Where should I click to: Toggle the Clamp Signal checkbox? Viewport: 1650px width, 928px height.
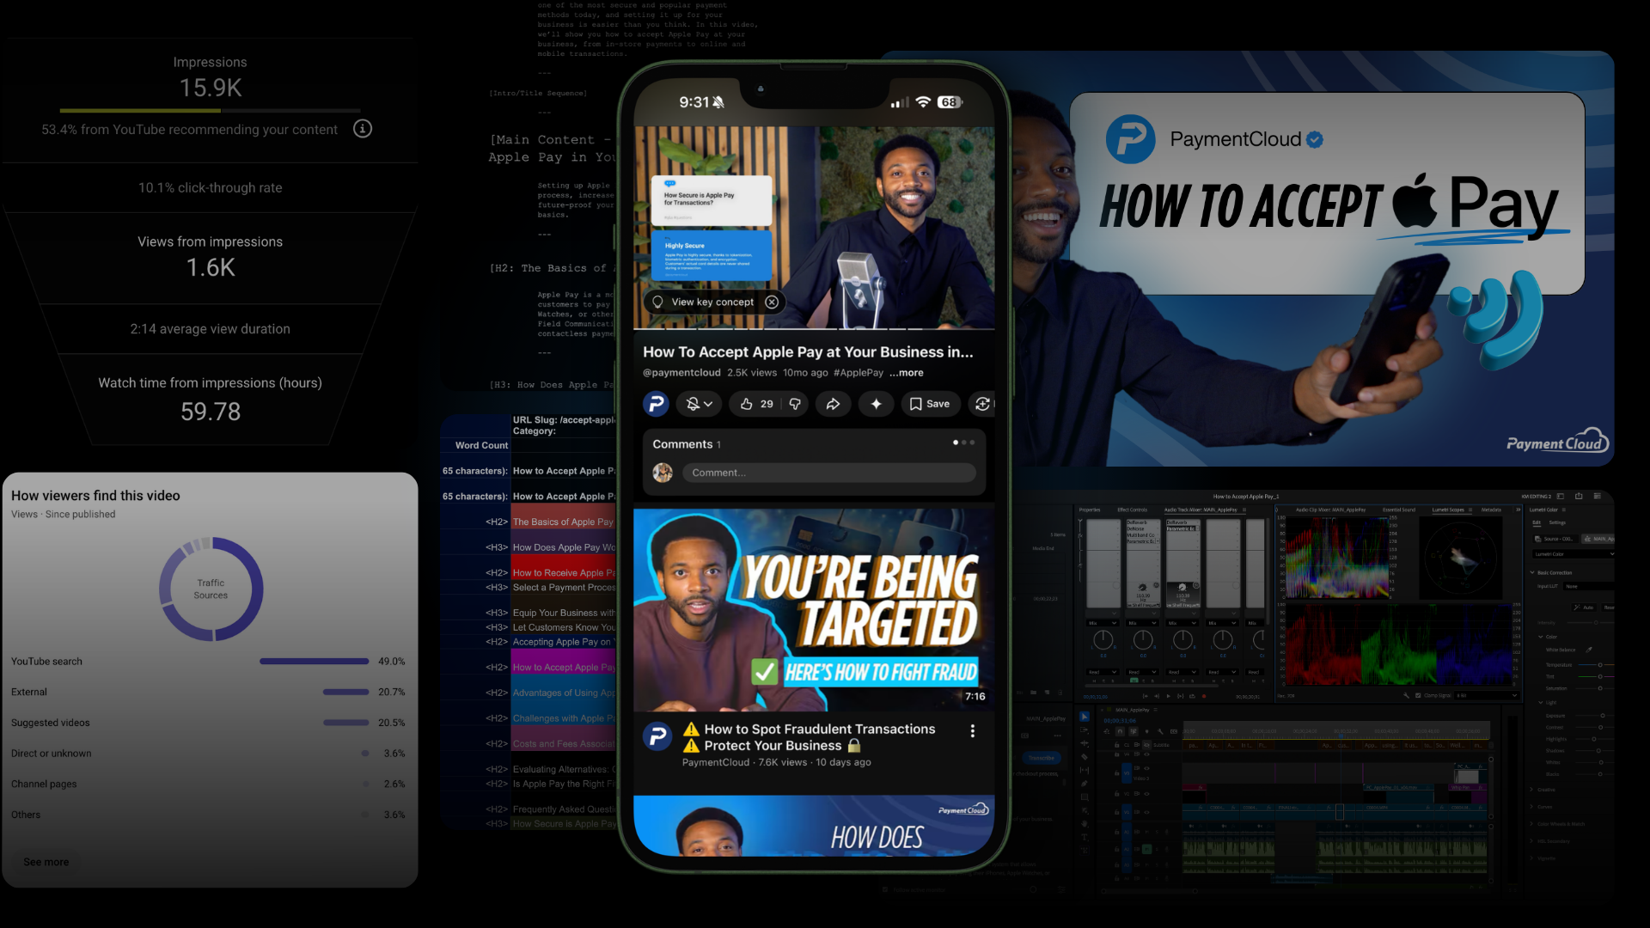[x=1418, y=695]
